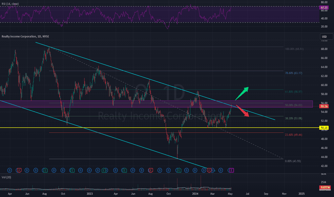Click the 67.23 RSI value label
The height and width of the screenshot is (197, 334).
point(324,8)
